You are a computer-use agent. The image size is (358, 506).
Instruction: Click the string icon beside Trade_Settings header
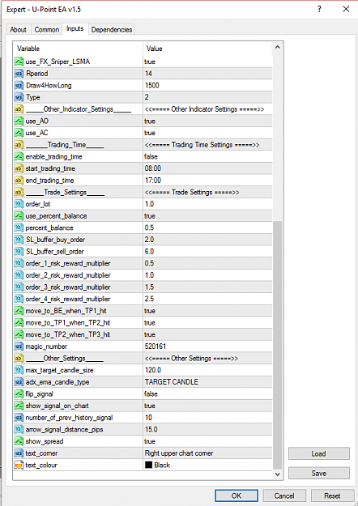point(19,192)
